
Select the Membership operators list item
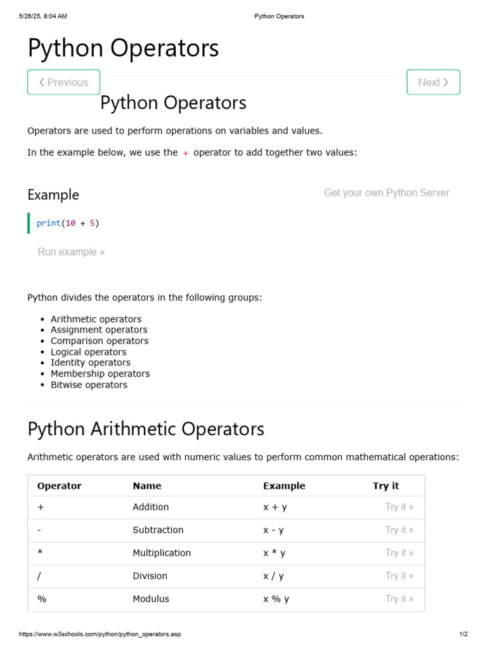point(100,374)
